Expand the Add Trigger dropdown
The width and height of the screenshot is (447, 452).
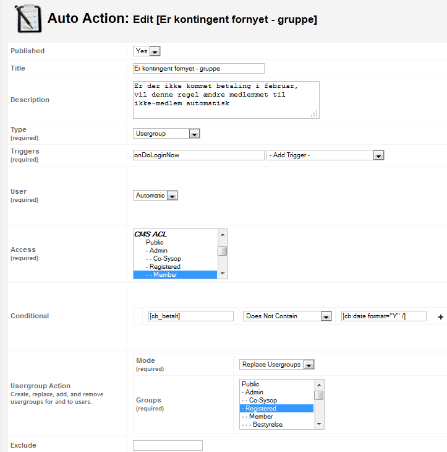coord(325,155)
